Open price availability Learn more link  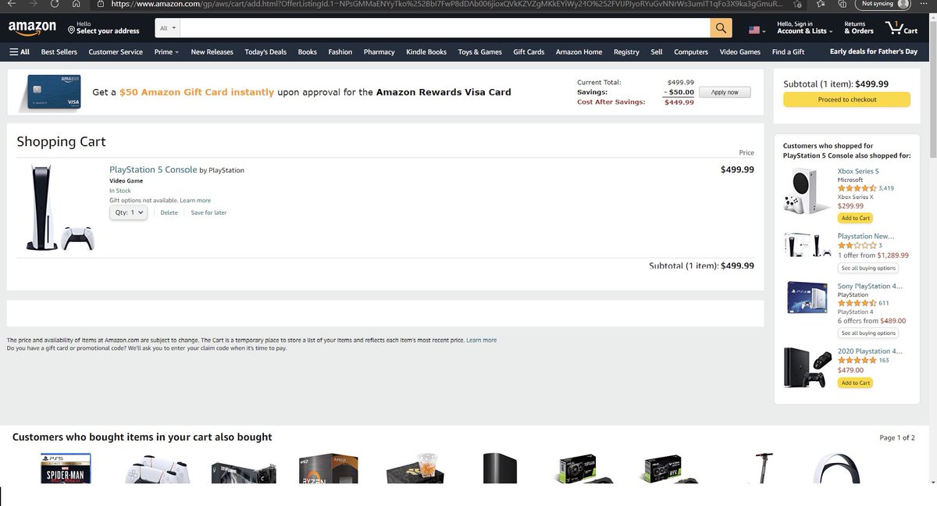tap(481, 340)
